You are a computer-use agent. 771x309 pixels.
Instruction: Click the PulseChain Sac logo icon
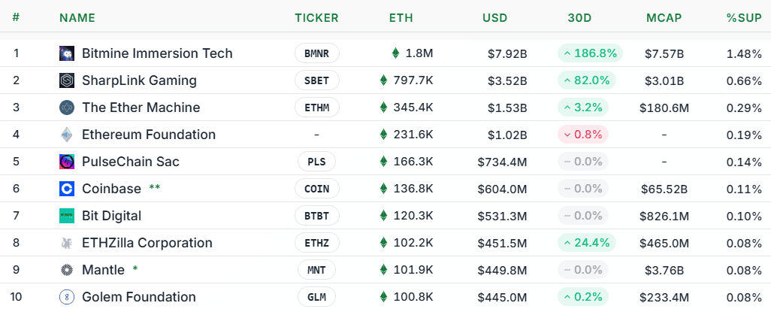[67, 162]
